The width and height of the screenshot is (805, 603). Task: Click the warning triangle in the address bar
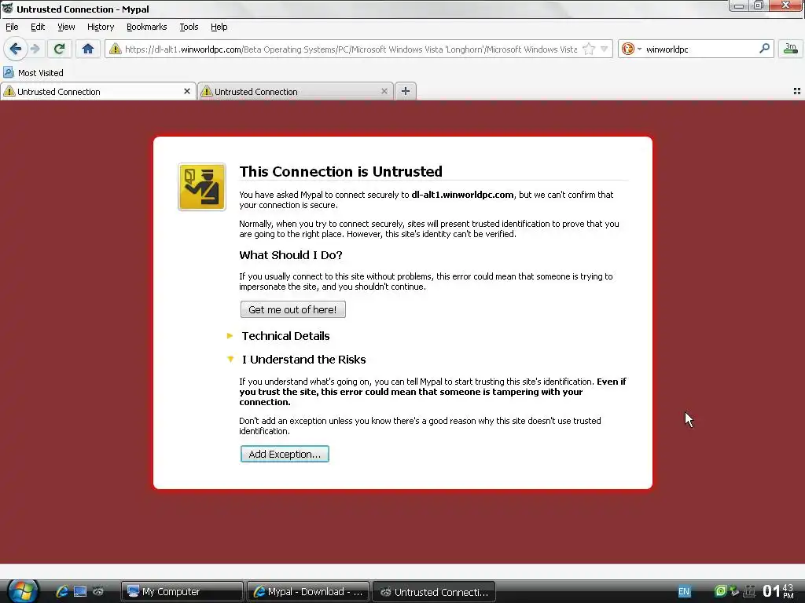[116, 49]
